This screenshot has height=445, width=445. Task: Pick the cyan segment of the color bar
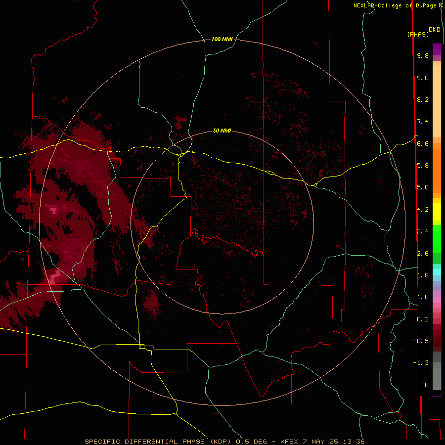(x=437, y=272)
